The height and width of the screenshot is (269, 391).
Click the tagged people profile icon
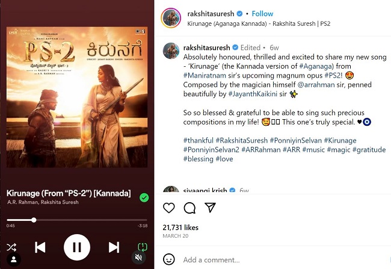click(x=14, y=259)
